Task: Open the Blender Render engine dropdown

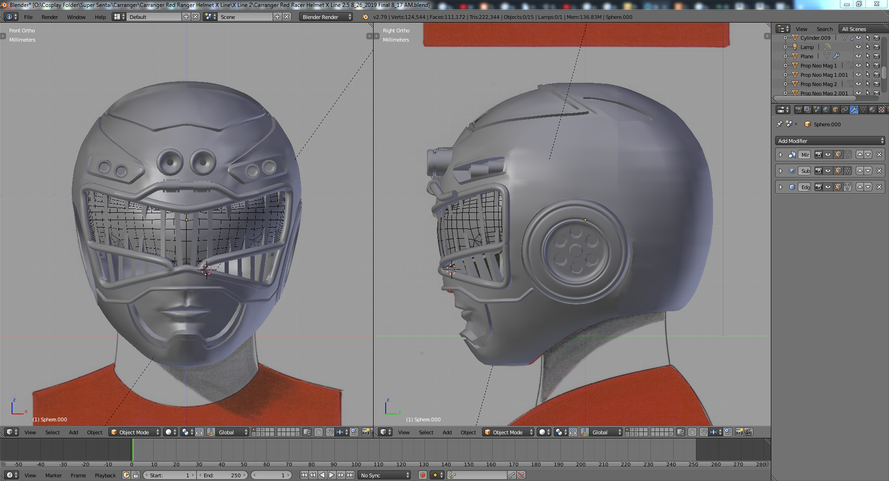Action: [x=326, y=17]
